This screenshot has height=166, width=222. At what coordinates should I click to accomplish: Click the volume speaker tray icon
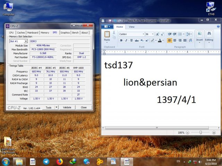pyautogui.click(x=200, y=162)
